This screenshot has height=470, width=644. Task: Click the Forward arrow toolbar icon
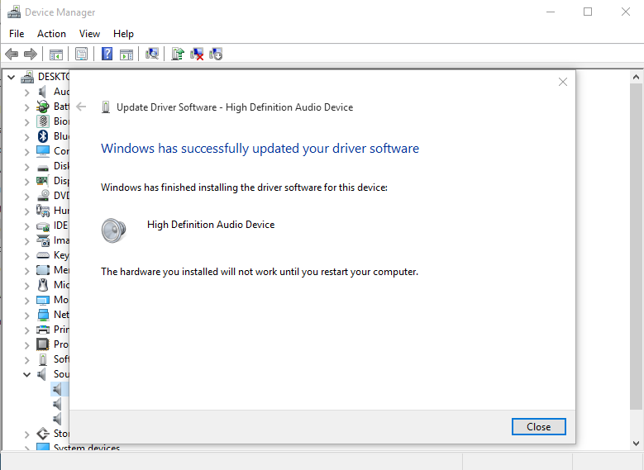(31, 54)
